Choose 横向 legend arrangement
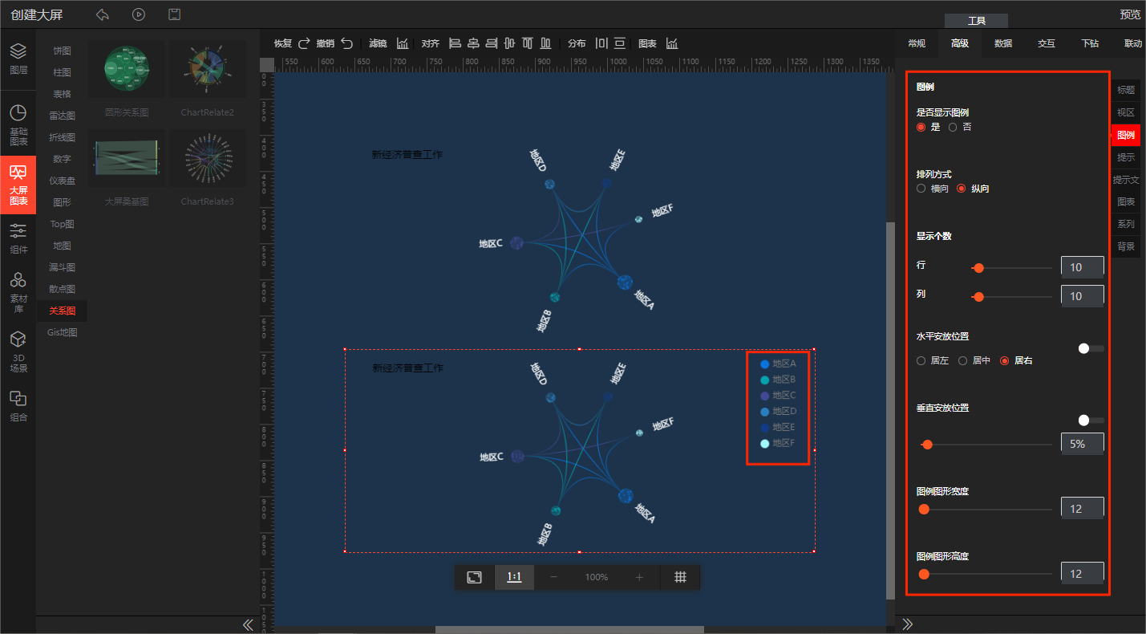Image resolution: width=1146 pixels, height=634 pixels. click(x=921, y=189)
